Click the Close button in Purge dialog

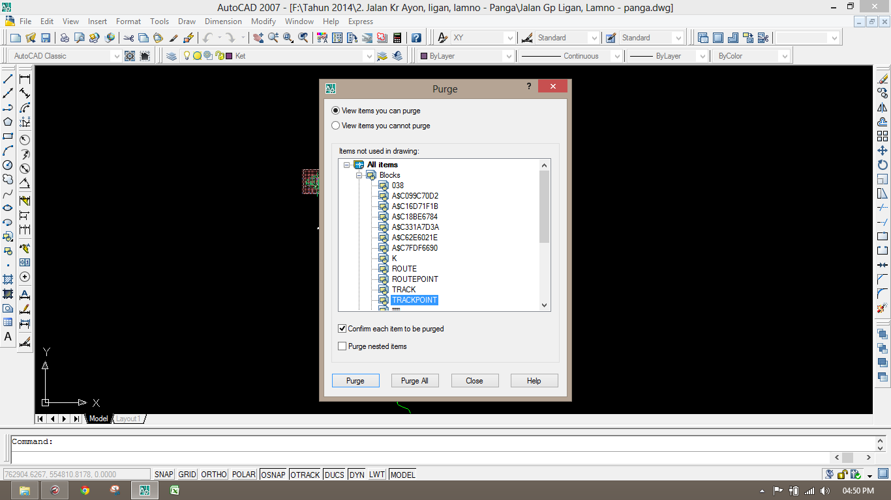pos(475,381)
